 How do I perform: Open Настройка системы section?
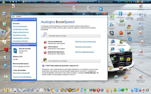[x=19, y=35]
